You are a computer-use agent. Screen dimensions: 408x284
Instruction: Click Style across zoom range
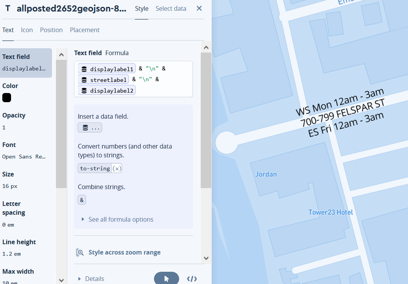pos(125,253)
